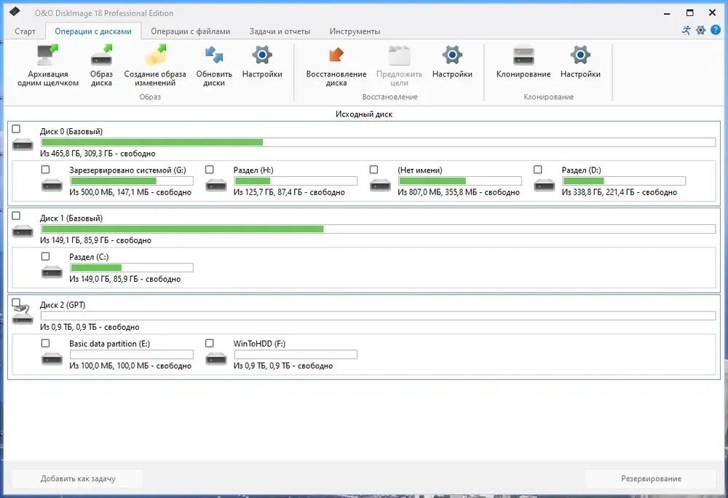Open the Инструменты tab

click(x=355, y=31)
